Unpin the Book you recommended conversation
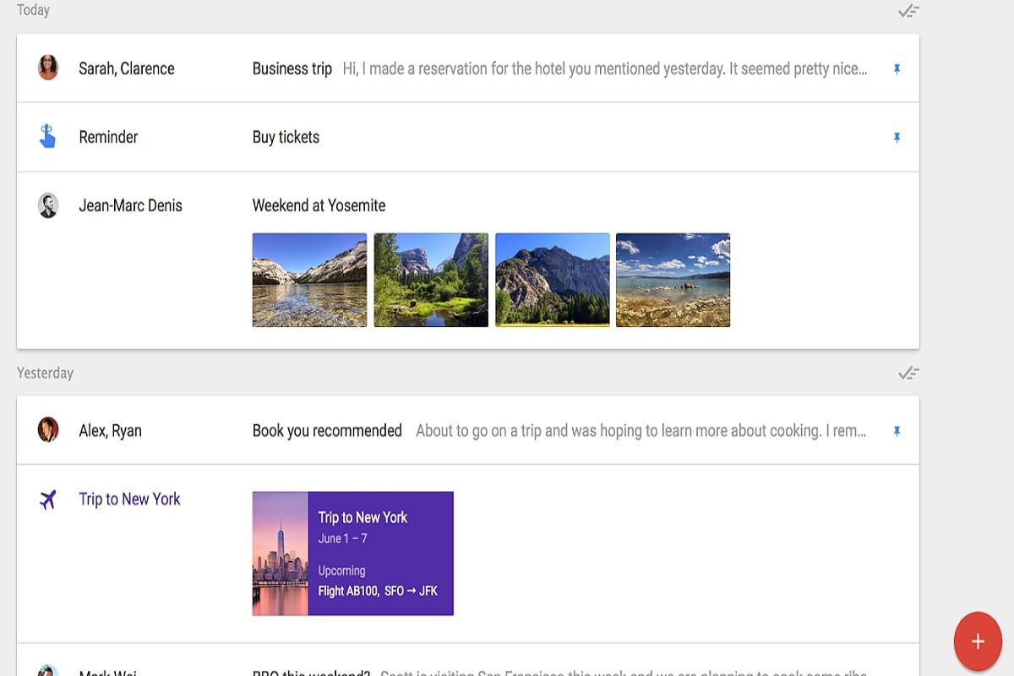This screenshot has width=1014, height=676. click(897, 430)
